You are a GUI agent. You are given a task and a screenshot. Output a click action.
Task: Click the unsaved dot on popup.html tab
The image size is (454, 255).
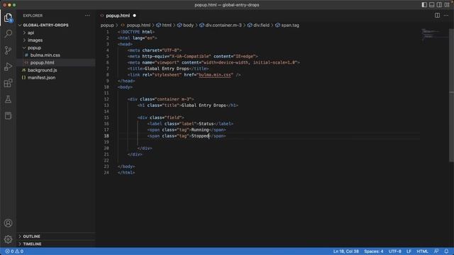[x=134, y=16]
